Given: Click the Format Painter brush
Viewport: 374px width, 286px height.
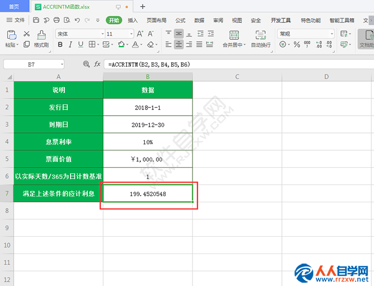Looking at the screenshot, I should (41, 35).
